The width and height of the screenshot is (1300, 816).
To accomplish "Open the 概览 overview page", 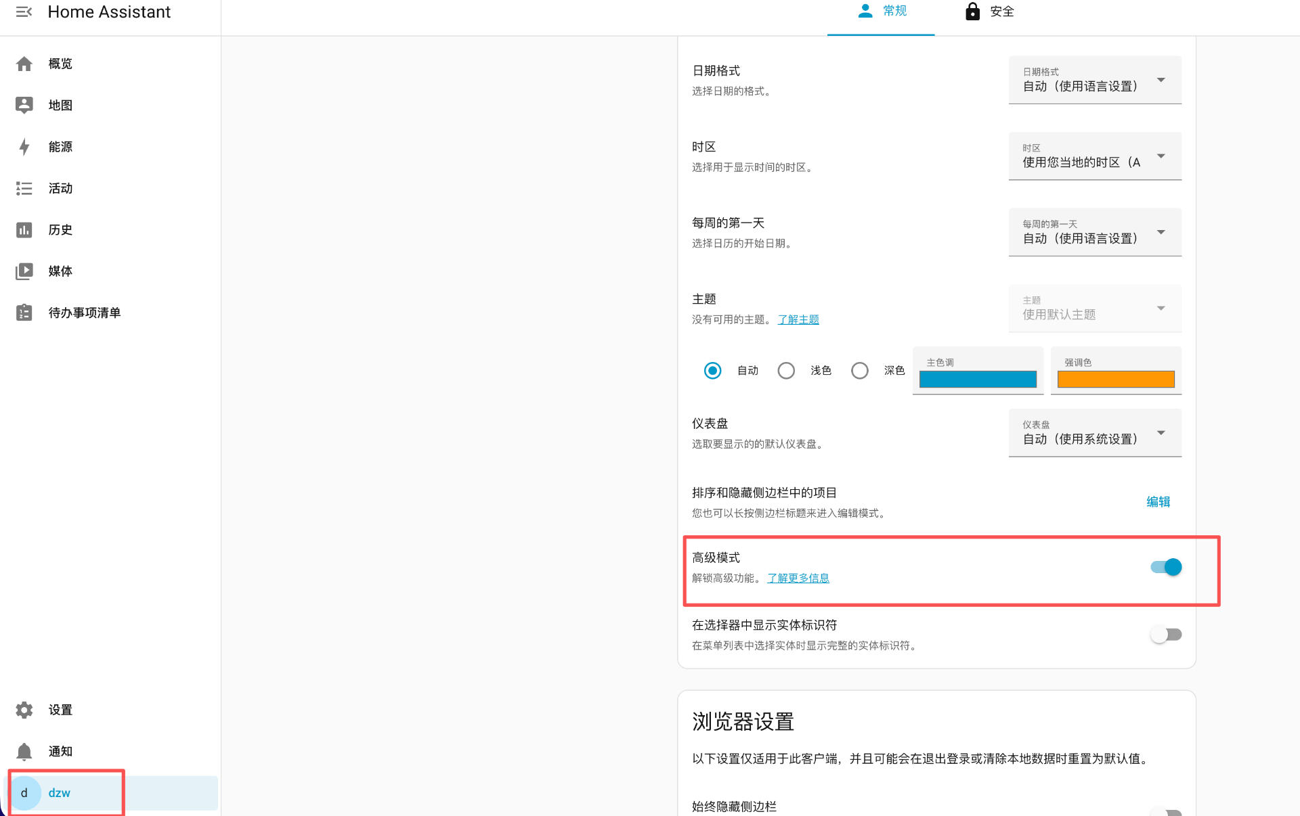I will [60, 64].
